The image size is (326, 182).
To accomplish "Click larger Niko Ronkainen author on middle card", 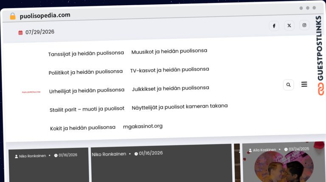I will tap(109, 154).
